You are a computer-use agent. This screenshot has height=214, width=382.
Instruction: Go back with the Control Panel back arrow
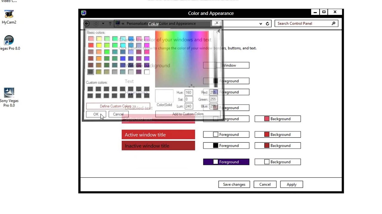click(87, 23)
